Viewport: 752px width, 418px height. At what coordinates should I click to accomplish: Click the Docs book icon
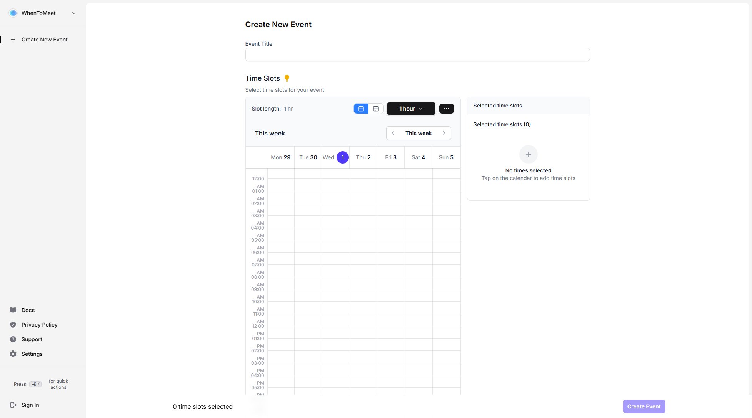(13, 310)
